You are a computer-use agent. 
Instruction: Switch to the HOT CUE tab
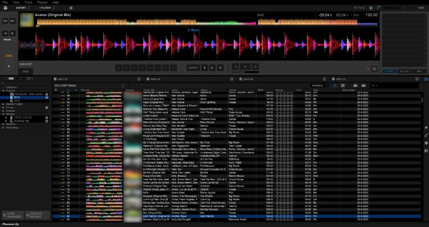pos(404,71)
